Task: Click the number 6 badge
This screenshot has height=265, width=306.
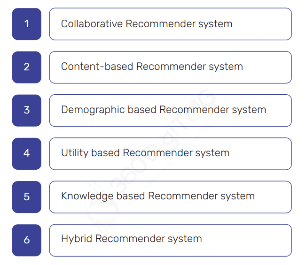Action: [26, 240]
